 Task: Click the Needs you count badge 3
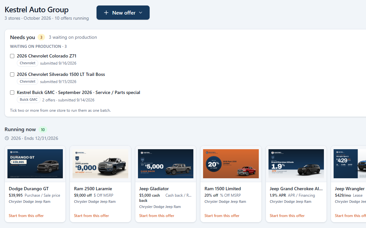[41, 37]
